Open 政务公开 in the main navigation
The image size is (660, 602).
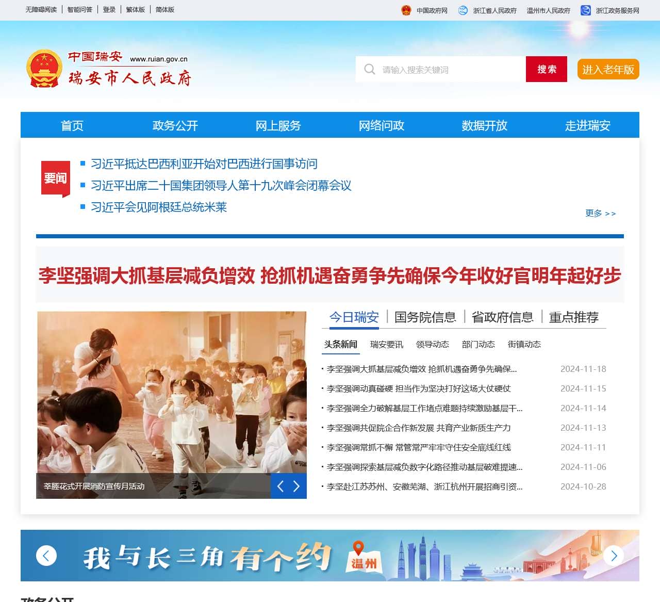[x=175, y=125]
